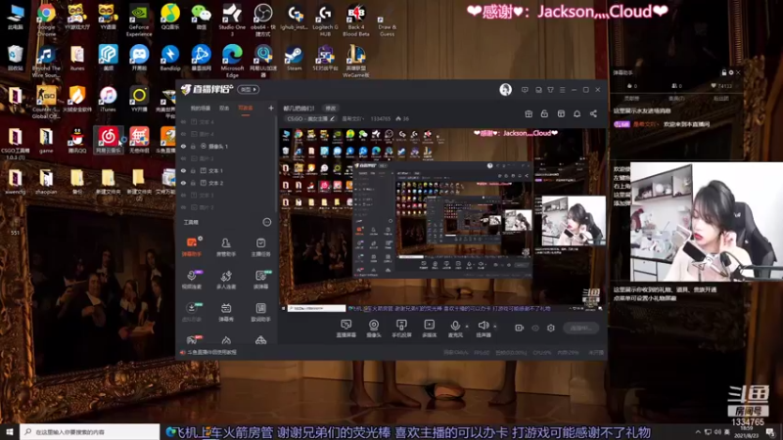This screenshot has height=440, width=783.
Task: Launch Back 4 Blood Beta shortcut
Action: pyautogui.click(x=356, y=20)
